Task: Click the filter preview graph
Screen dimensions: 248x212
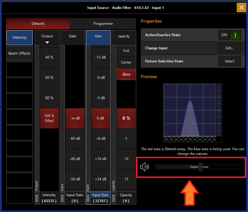Action: click(x=190, y=110)
